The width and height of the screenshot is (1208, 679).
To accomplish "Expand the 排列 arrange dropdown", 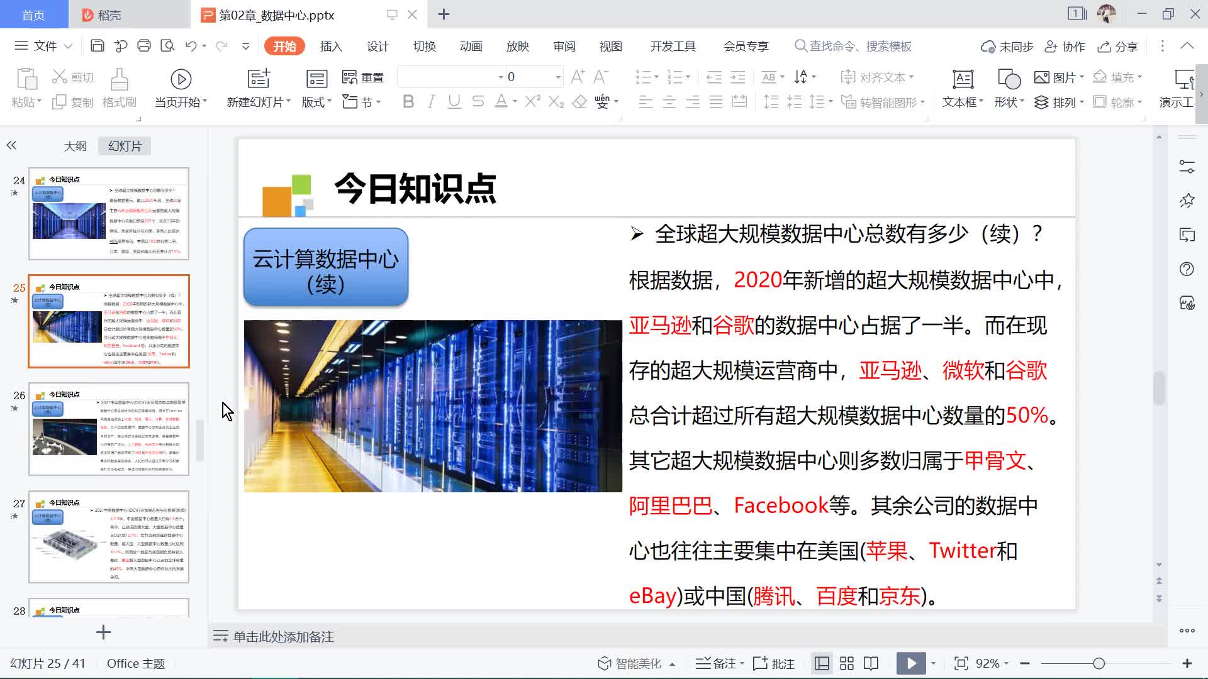I will coord(1060,102).
